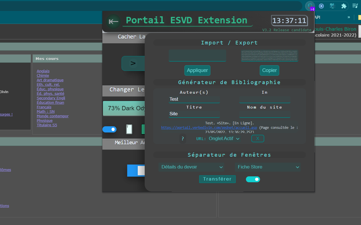Click the blue circle record extension icon

coord(321,6)
